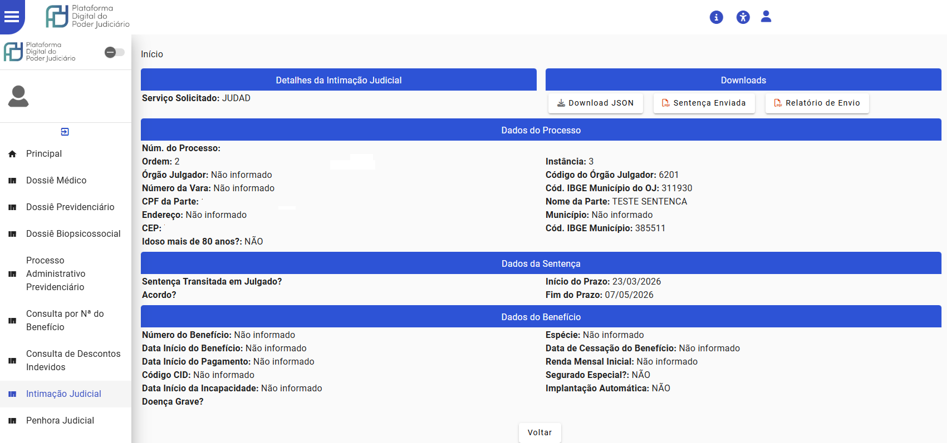The width and height of the screenshot is (947, 443).
Task: Open the information icon
Action: [x=717, y=17]
